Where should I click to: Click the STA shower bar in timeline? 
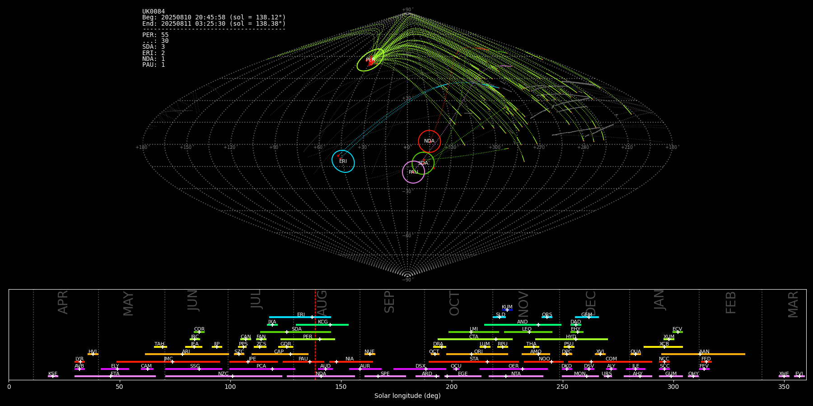pyautogui.click(x=474, y=361)
